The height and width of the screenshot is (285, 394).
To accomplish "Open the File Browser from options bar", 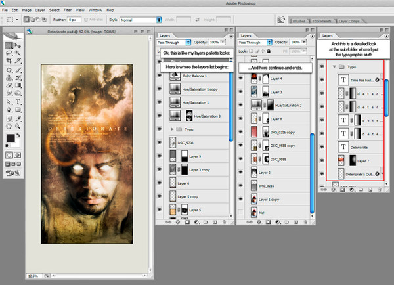I will point(281,20).
